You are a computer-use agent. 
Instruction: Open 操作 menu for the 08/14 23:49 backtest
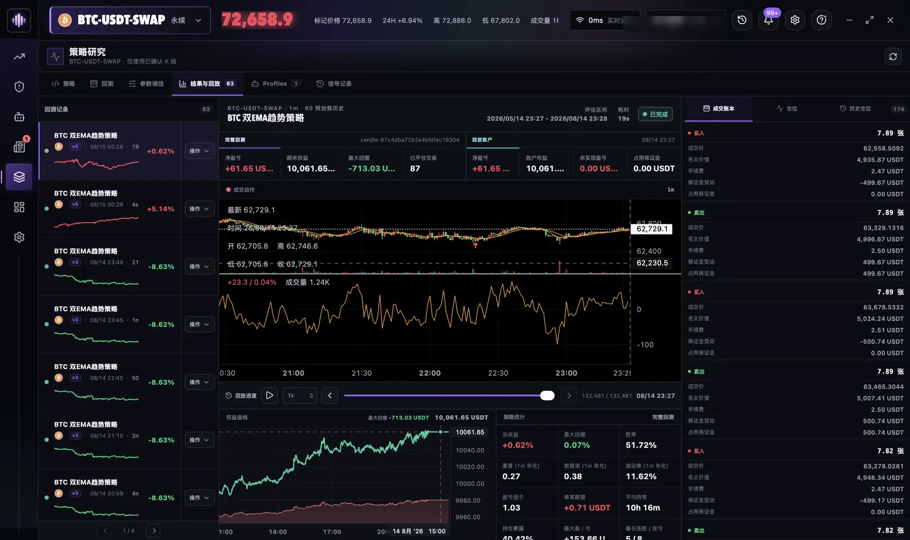[x=199, y=266]
